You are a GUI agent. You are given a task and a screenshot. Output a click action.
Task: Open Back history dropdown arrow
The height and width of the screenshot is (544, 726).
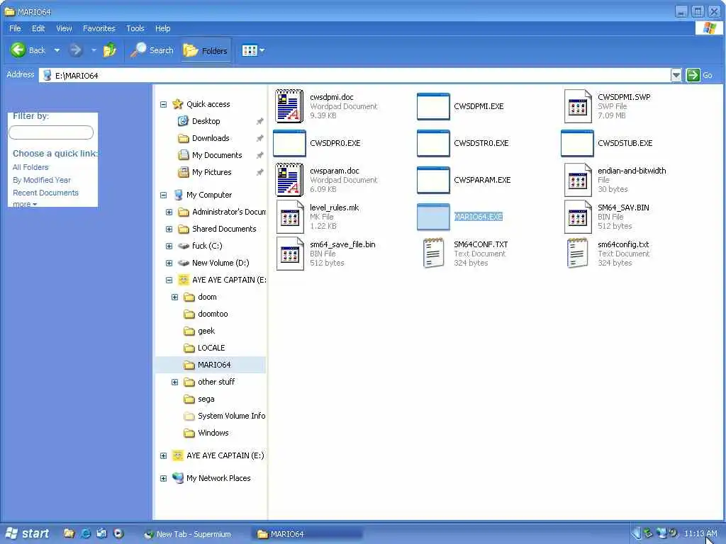point(57,50)
